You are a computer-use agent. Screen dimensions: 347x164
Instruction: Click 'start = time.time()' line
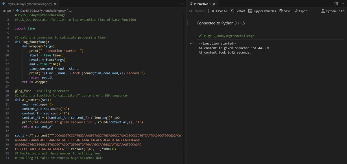[x=47, y=55]
